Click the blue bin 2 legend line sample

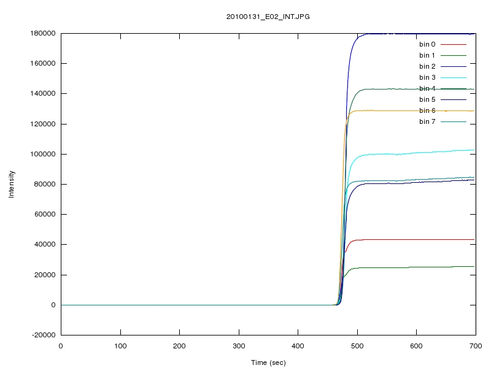(x=454, y=66)
